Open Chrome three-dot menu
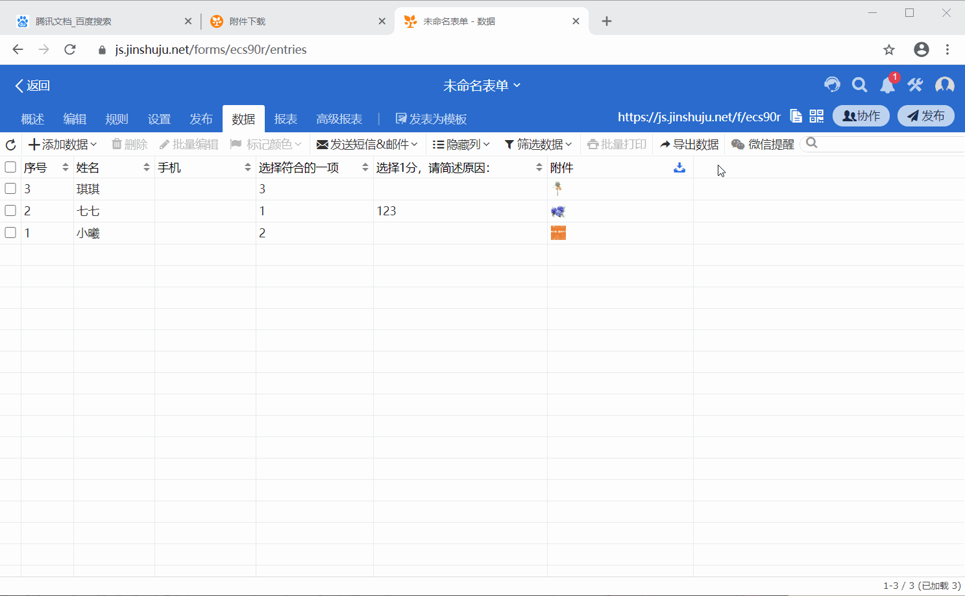This screenshot has width=965, height=596. (x=947, y=49)
